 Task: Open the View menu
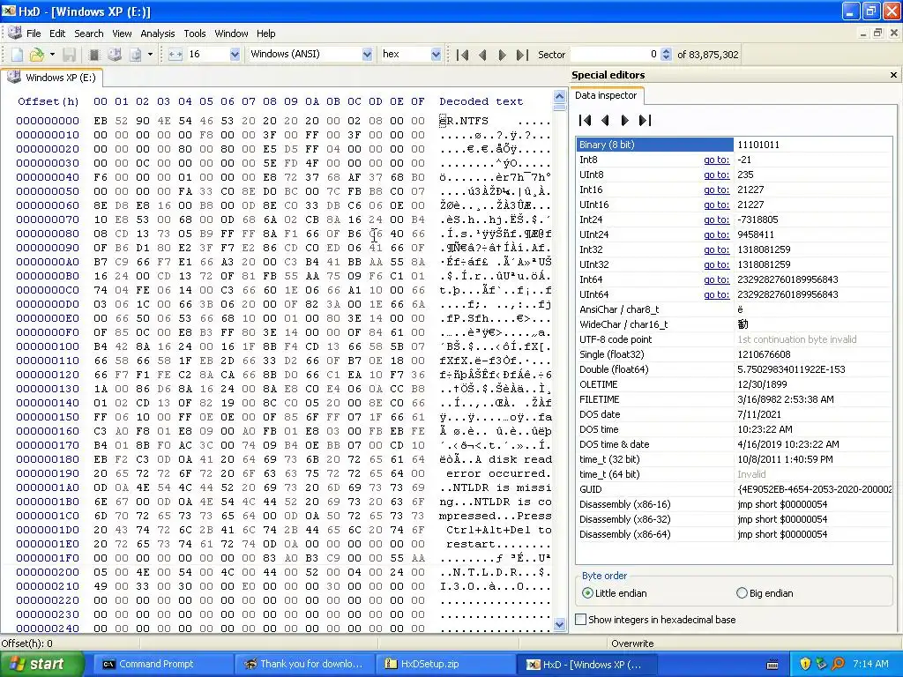tap(122, 33)
